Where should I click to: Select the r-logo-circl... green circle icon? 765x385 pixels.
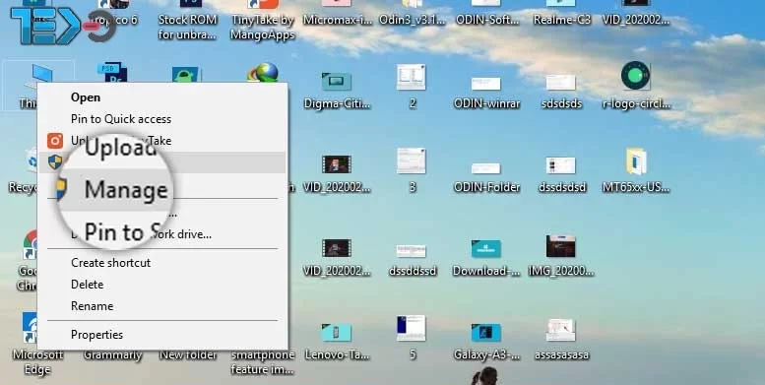click(636, 76)
